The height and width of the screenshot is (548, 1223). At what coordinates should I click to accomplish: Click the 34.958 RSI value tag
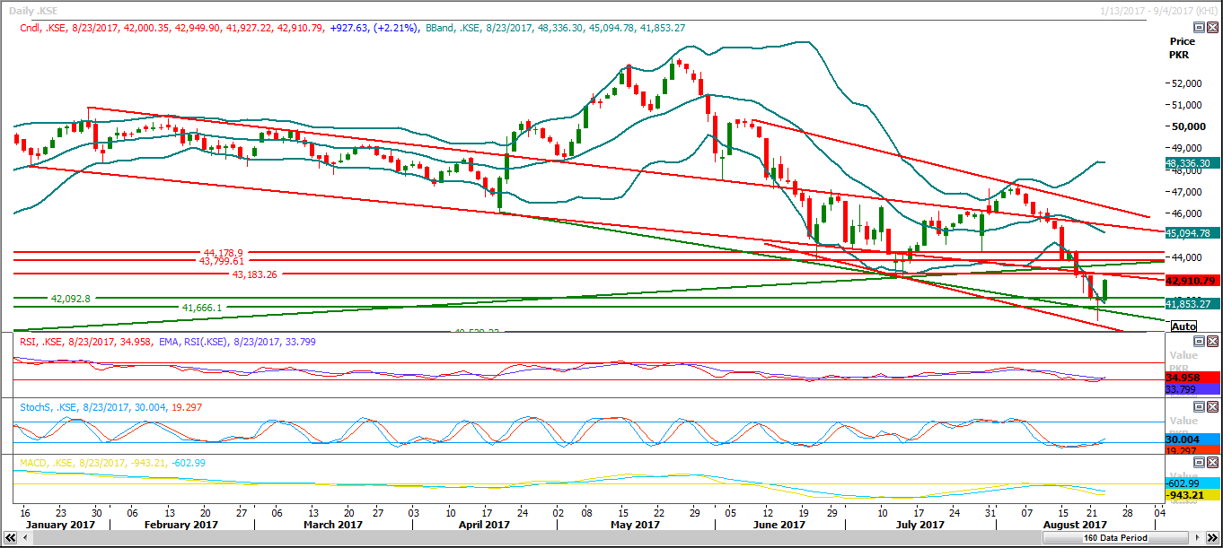pyautogui.click(x=1191, y=377)
